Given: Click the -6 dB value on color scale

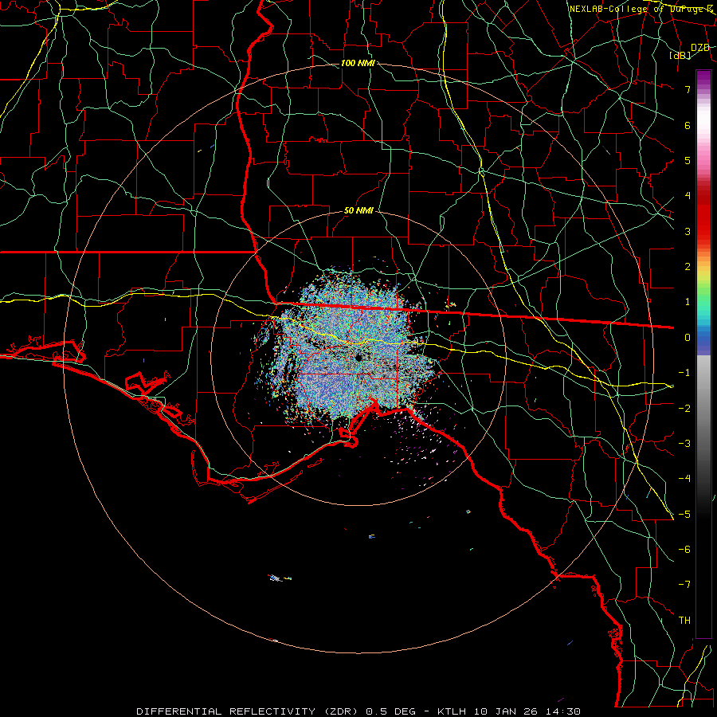Looking at the screenshot, I should click(684, 550).
